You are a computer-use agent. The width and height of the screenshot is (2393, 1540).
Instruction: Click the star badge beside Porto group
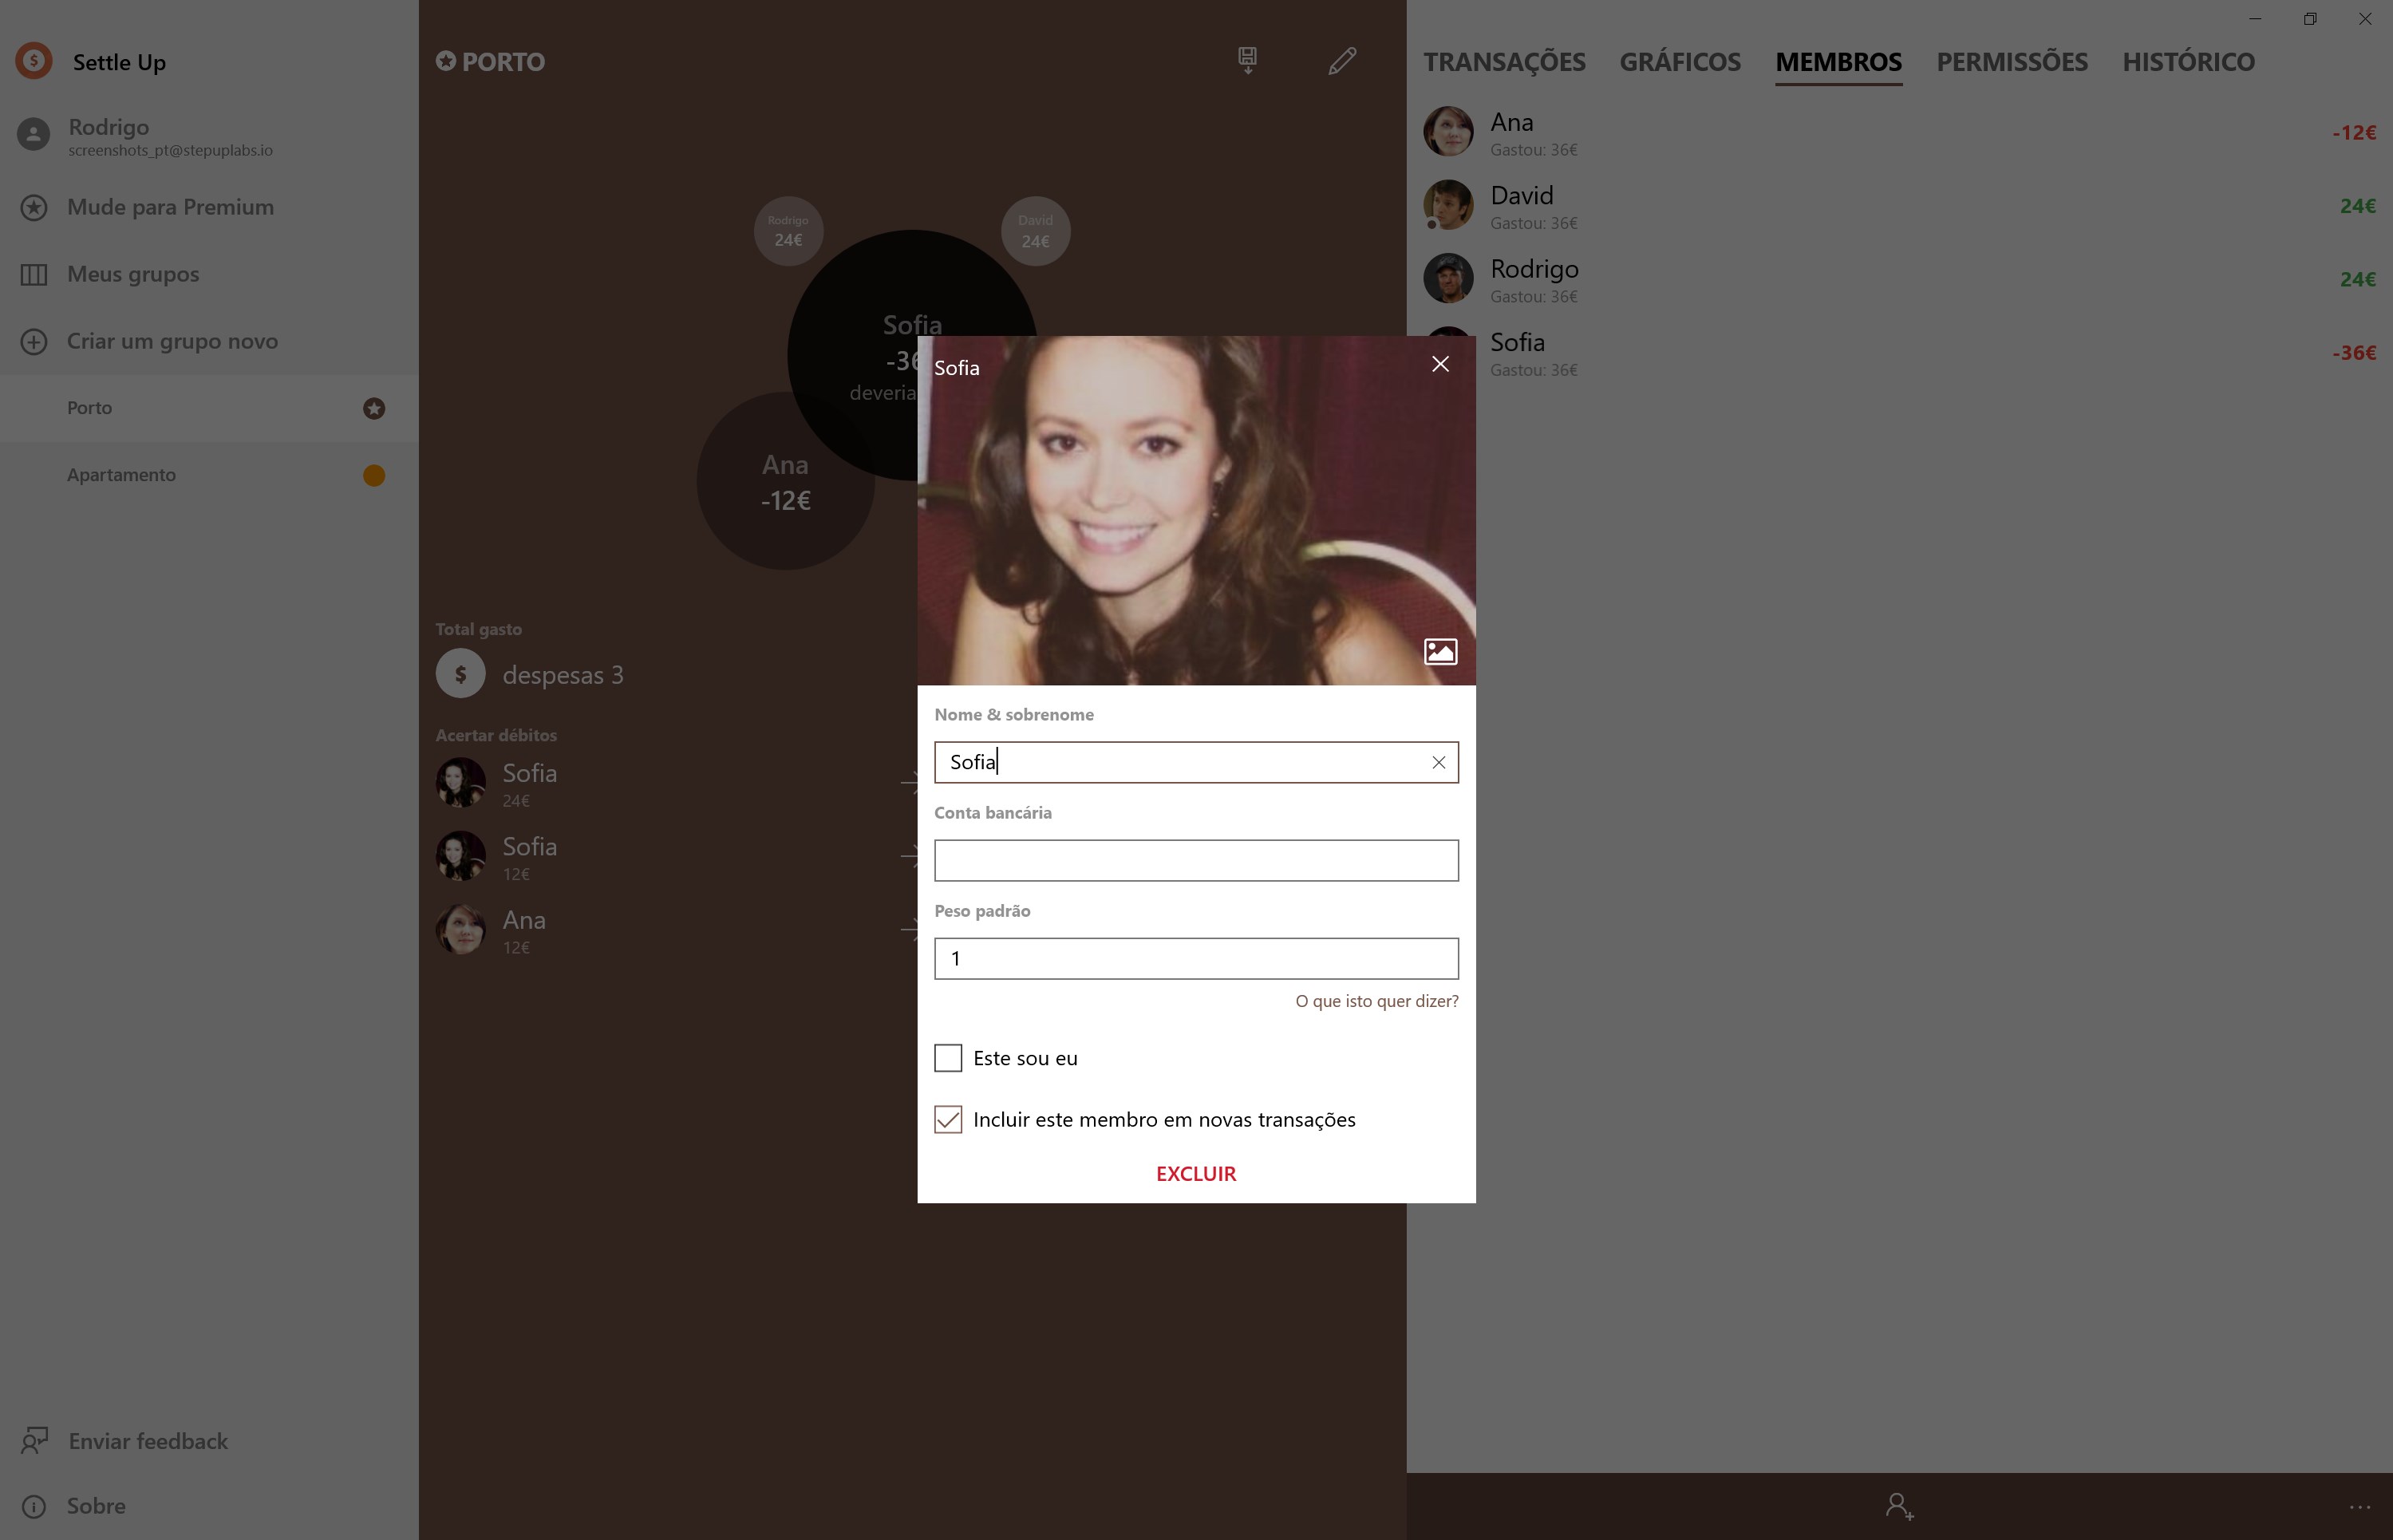374,408
